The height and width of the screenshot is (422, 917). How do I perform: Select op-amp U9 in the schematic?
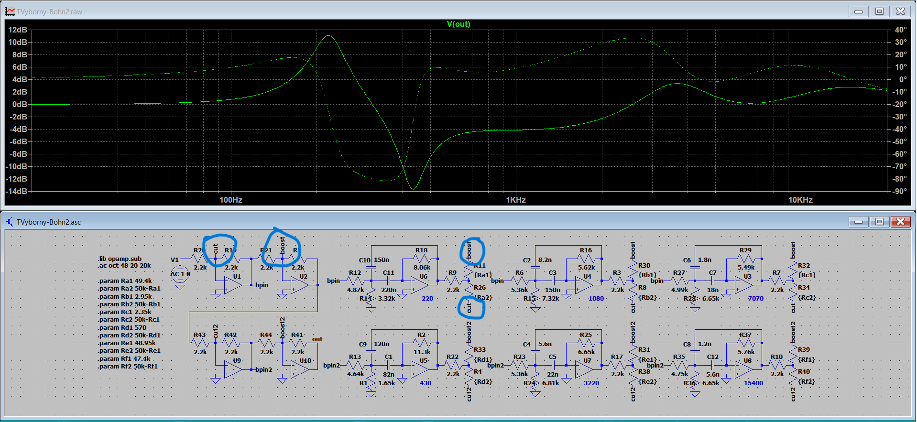point(233,369)
